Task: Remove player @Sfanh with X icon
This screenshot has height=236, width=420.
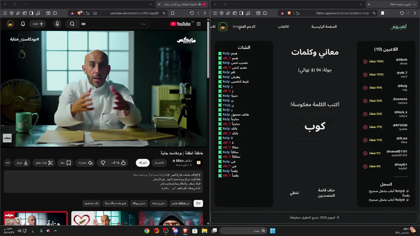Action: pyautogui.click(x=365, y=61)
